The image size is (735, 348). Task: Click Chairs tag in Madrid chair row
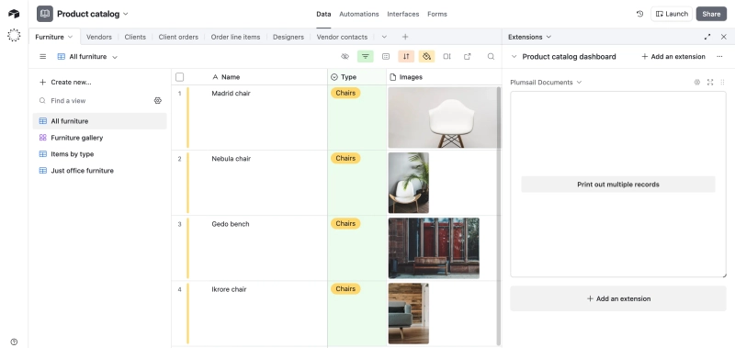(345, 94)
